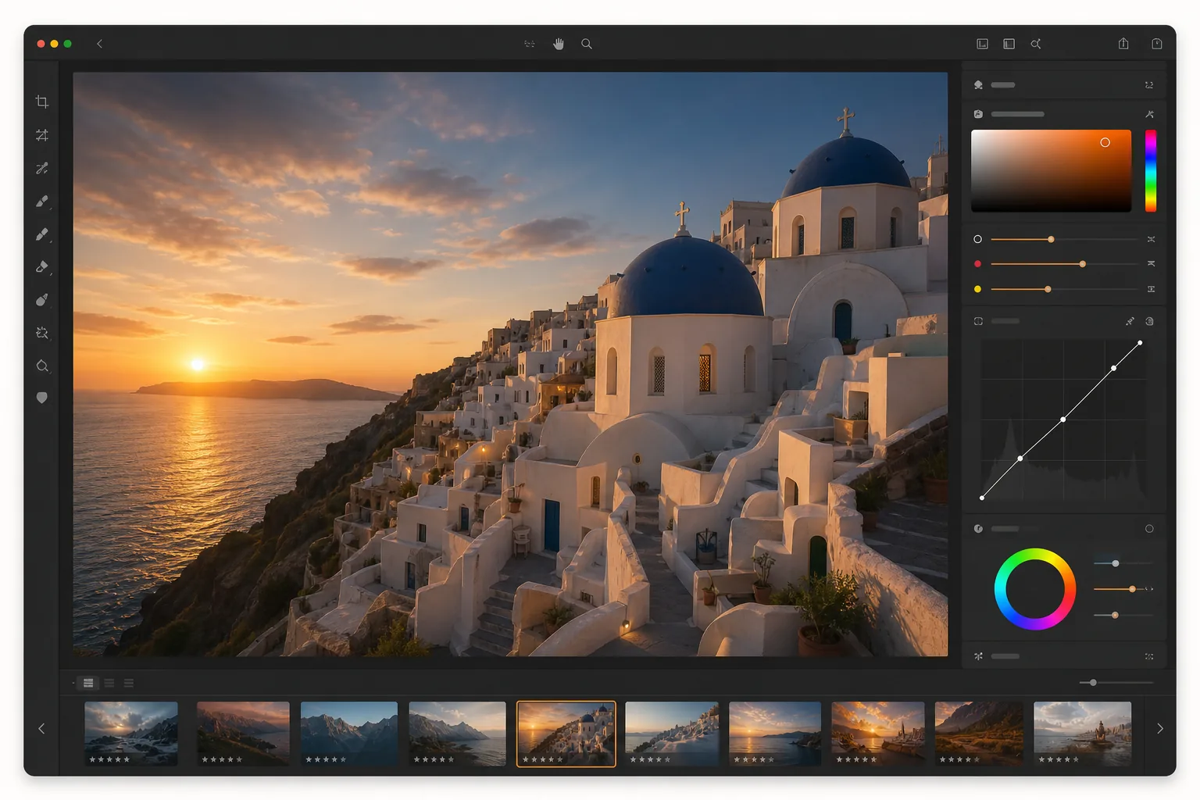
Task: Click the back chevron in the title bar
Action: click(x=99, y=44)
